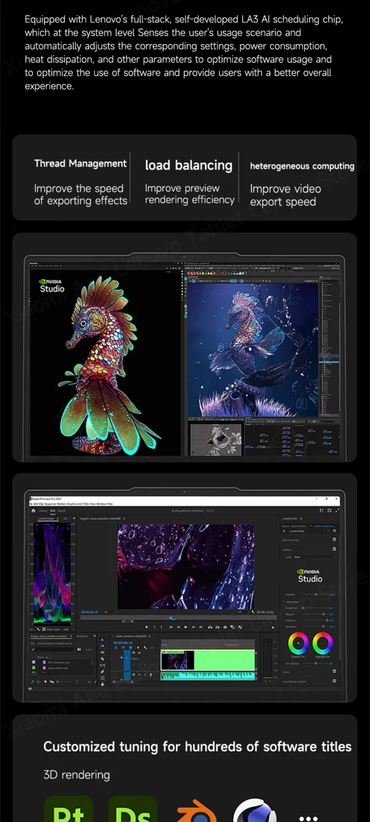
Task: Select the Selection tool in Premiere toolbar
Action: coord(102,640)
